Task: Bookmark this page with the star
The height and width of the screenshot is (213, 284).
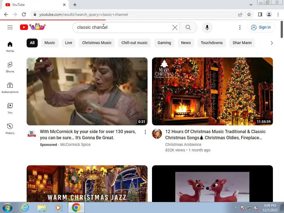Action: (249, 14)
